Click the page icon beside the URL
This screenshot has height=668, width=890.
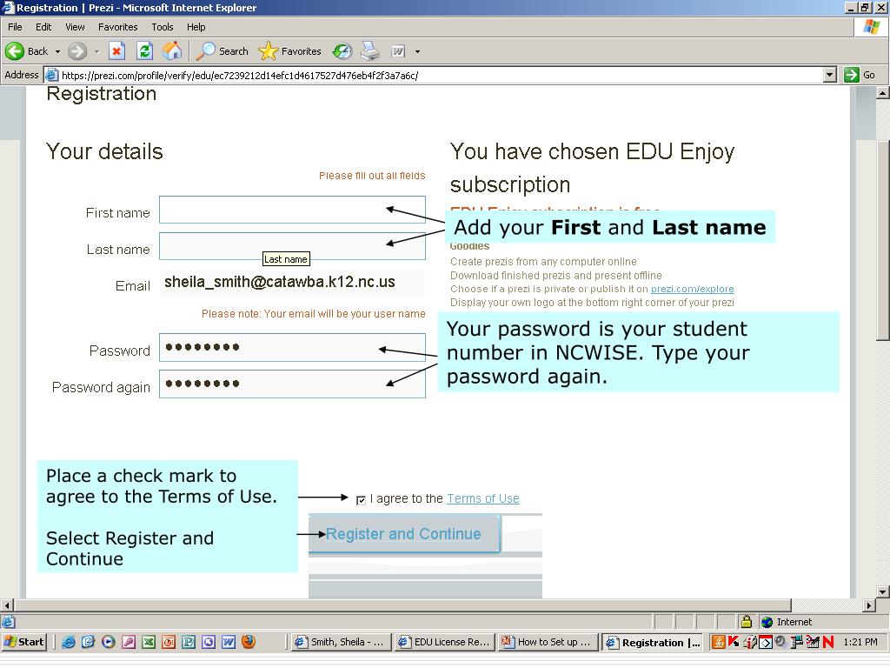(51, 75)
